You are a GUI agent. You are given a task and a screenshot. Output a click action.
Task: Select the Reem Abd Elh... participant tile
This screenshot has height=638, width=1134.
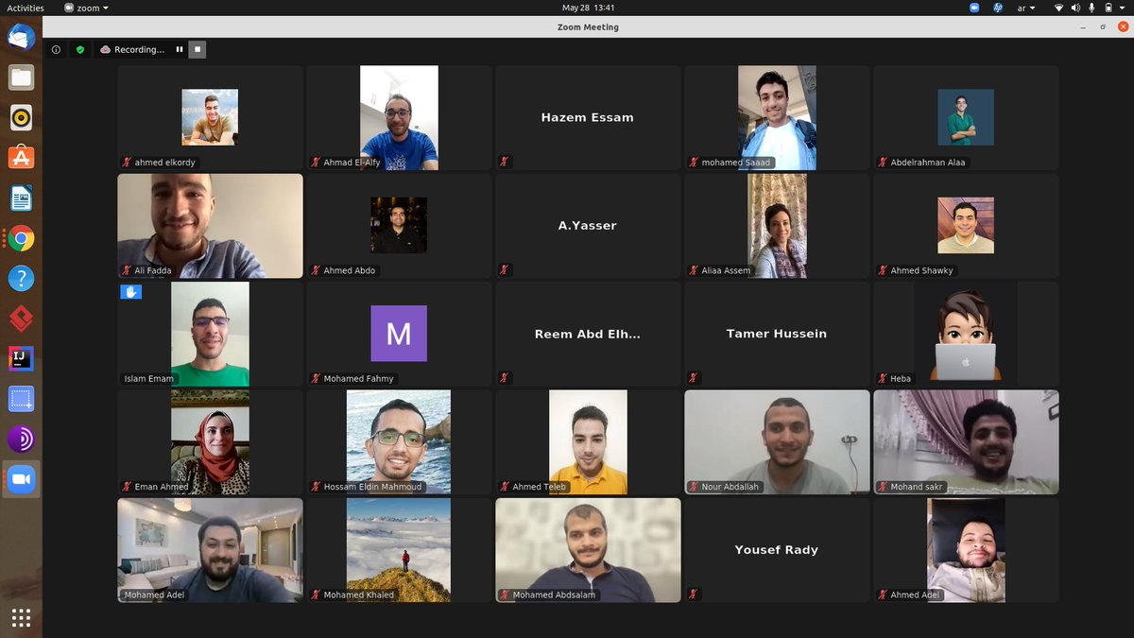click(588, 334)
